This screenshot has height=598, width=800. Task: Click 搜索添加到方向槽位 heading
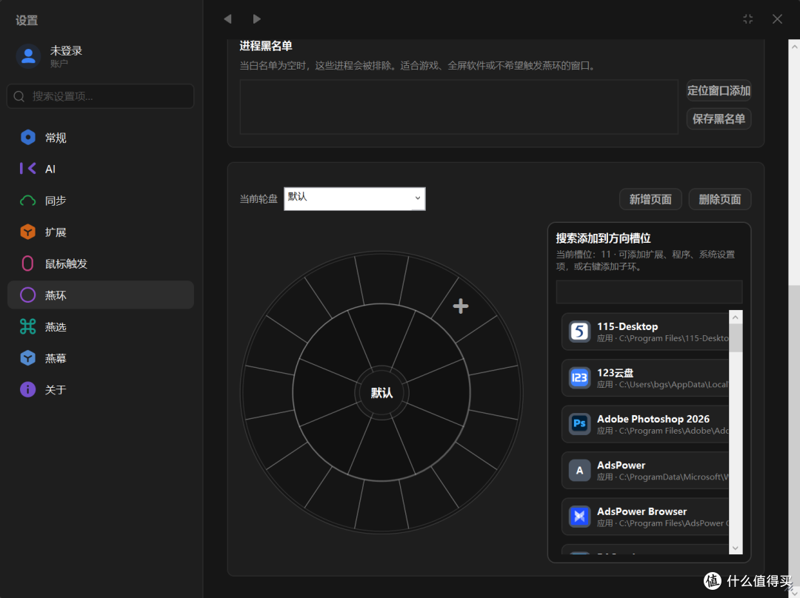603,238
